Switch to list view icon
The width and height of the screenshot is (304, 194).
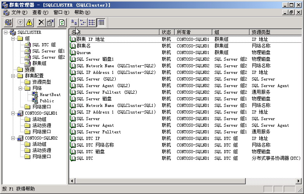pos(92,23)
